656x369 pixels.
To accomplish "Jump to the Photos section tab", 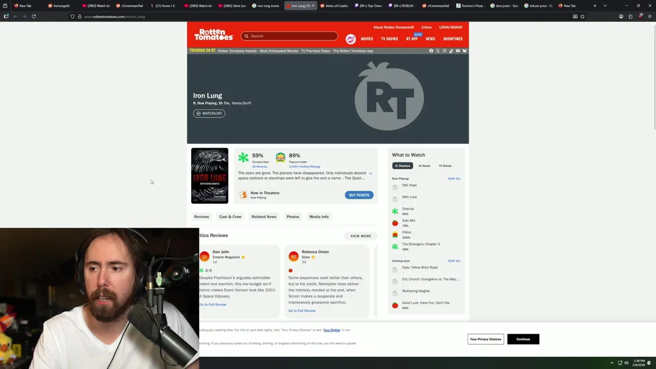I will pos(293,217).
